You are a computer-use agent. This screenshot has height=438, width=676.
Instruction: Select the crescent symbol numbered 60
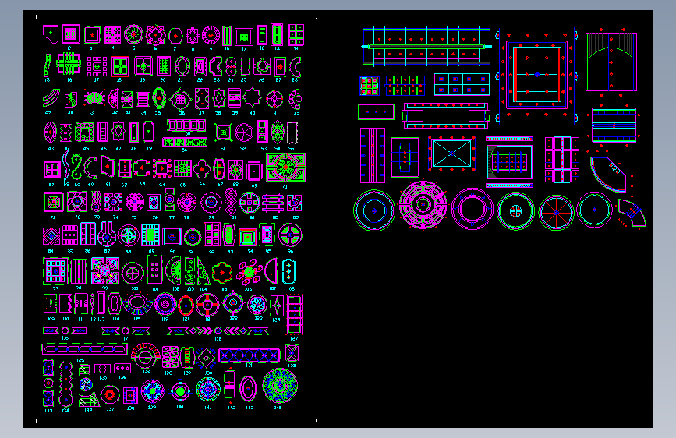(91, 168)
